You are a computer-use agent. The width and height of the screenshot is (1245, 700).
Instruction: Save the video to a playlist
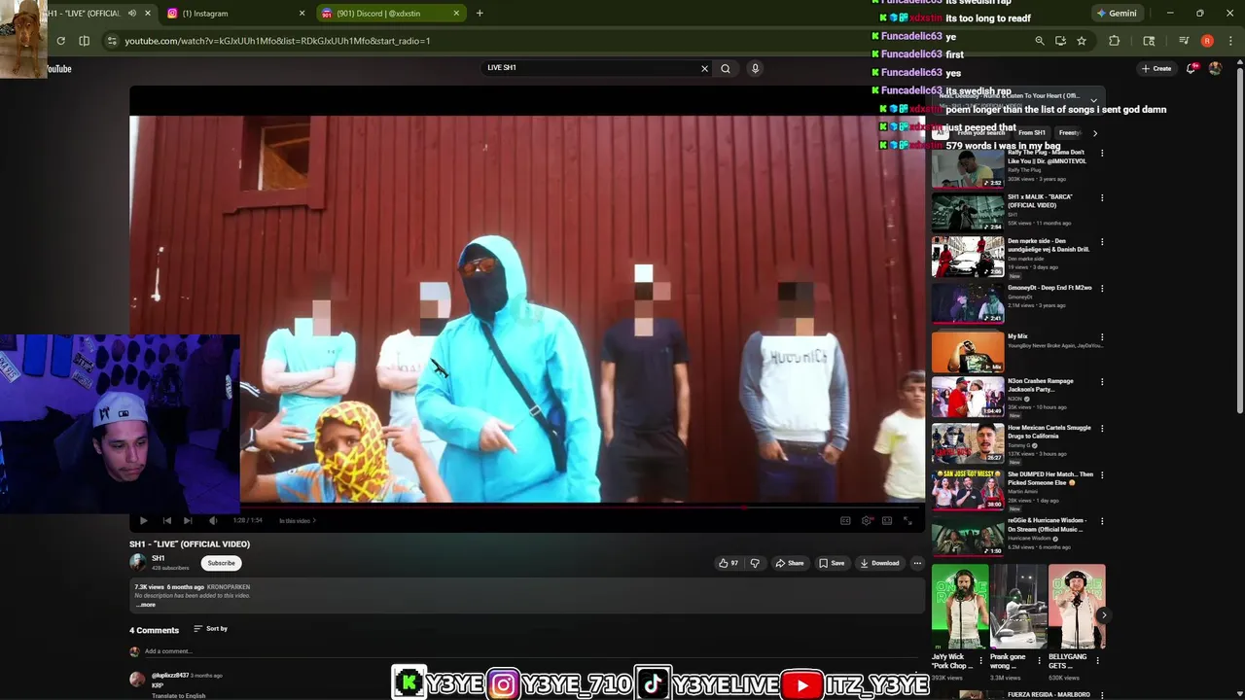click(832, 563)
